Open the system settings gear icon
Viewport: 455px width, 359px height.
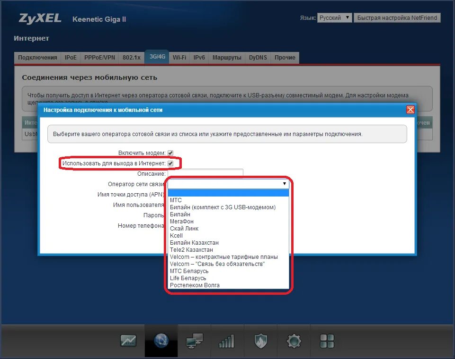(294, 341)
